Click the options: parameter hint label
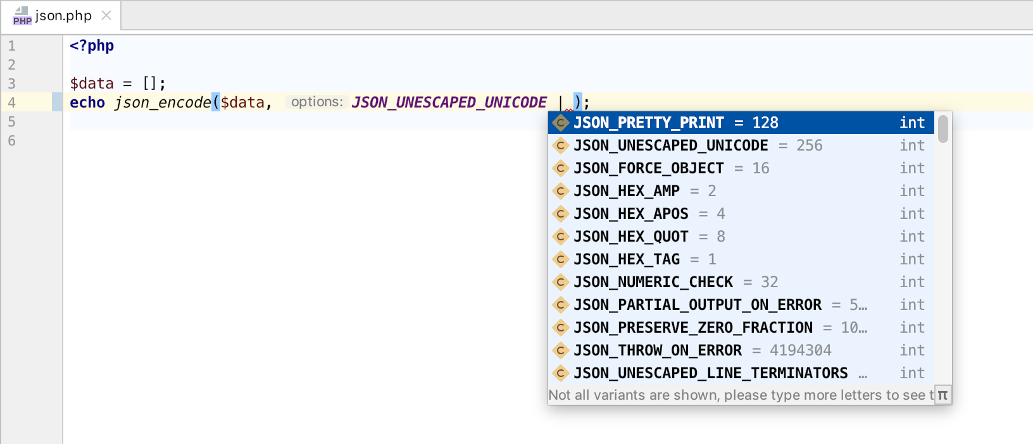Image resolution: width=1033 pixels, height=444 pixels. pos(316,102)
